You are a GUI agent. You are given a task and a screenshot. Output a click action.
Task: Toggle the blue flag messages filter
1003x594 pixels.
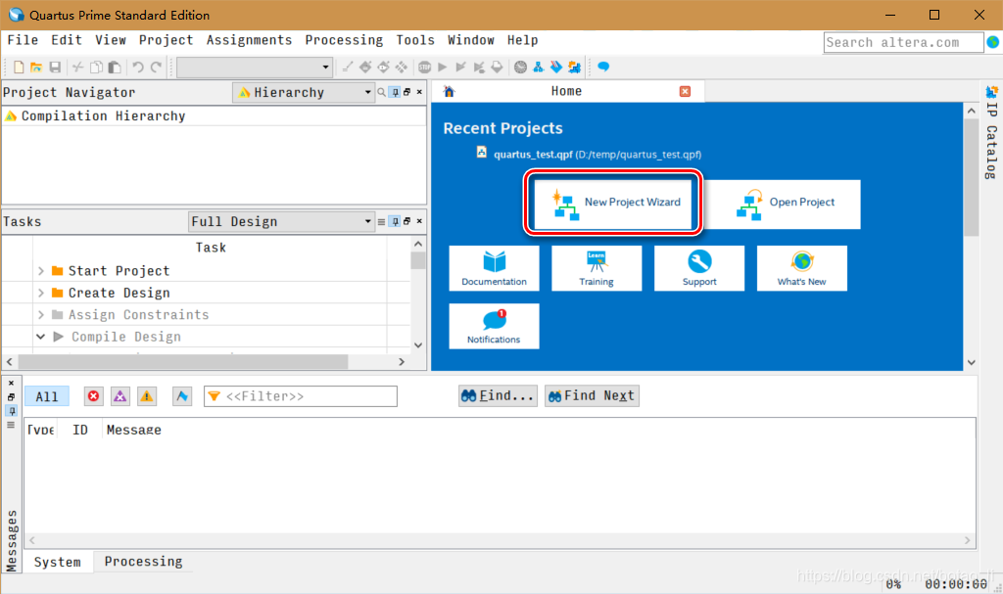(182, 396)
